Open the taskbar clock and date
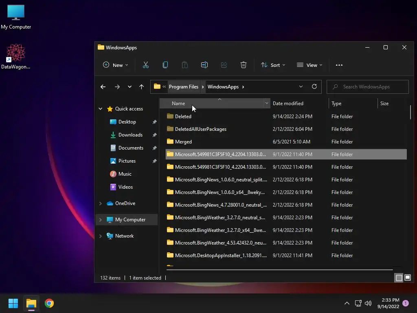The image size is (417, 313). pos(388,303)
